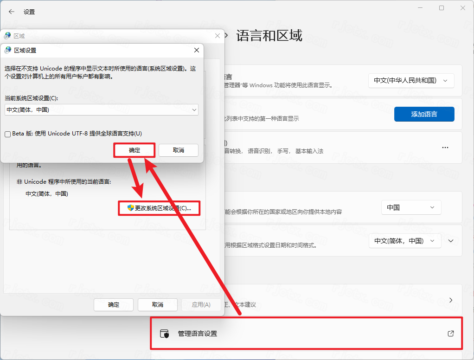Open the 中文(中华人民共和国) display language dropdown

(411, 80)
